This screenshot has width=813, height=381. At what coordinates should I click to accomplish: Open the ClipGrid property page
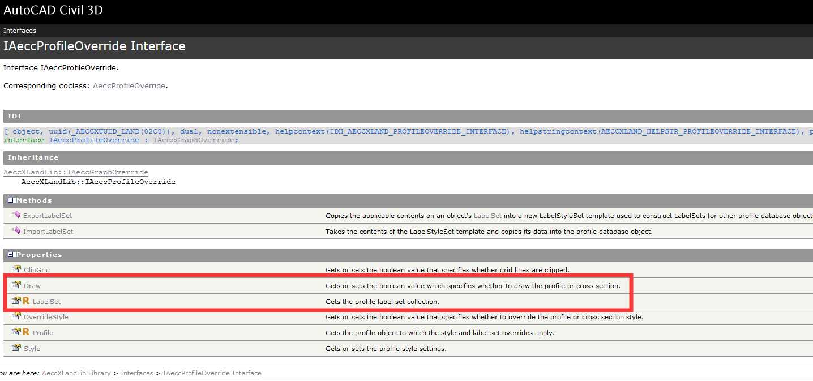(37, 270)
